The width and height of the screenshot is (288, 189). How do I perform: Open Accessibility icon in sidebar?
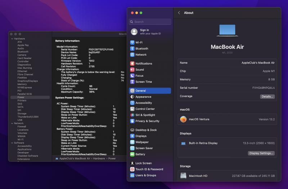[132, 103]
